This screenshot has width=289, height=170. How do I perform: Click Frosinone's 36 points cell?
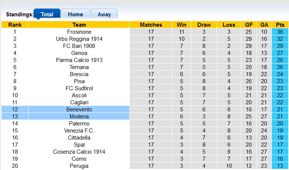point(280,32)
